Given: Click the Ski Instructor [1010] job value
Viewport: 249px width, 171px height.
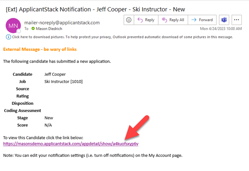Looking at the screenshot, I should pos(63,81).
